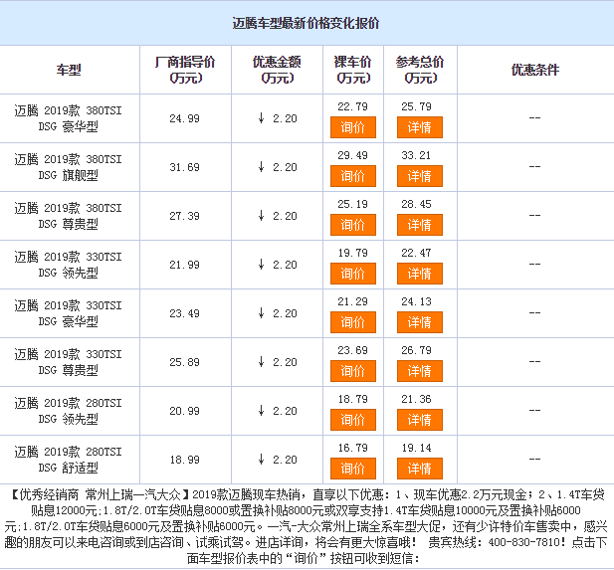Click 询价 for 380TSI DSG 尊贵型
This screenshot has width=614, height=570.
353,225
